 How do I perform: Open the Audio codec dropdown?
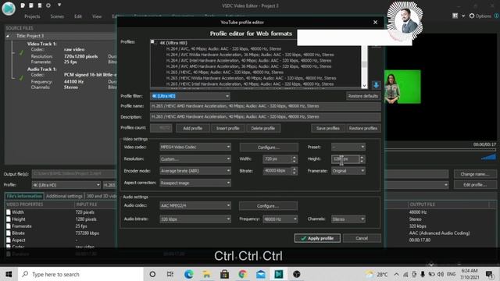click(x=195, y=205)
